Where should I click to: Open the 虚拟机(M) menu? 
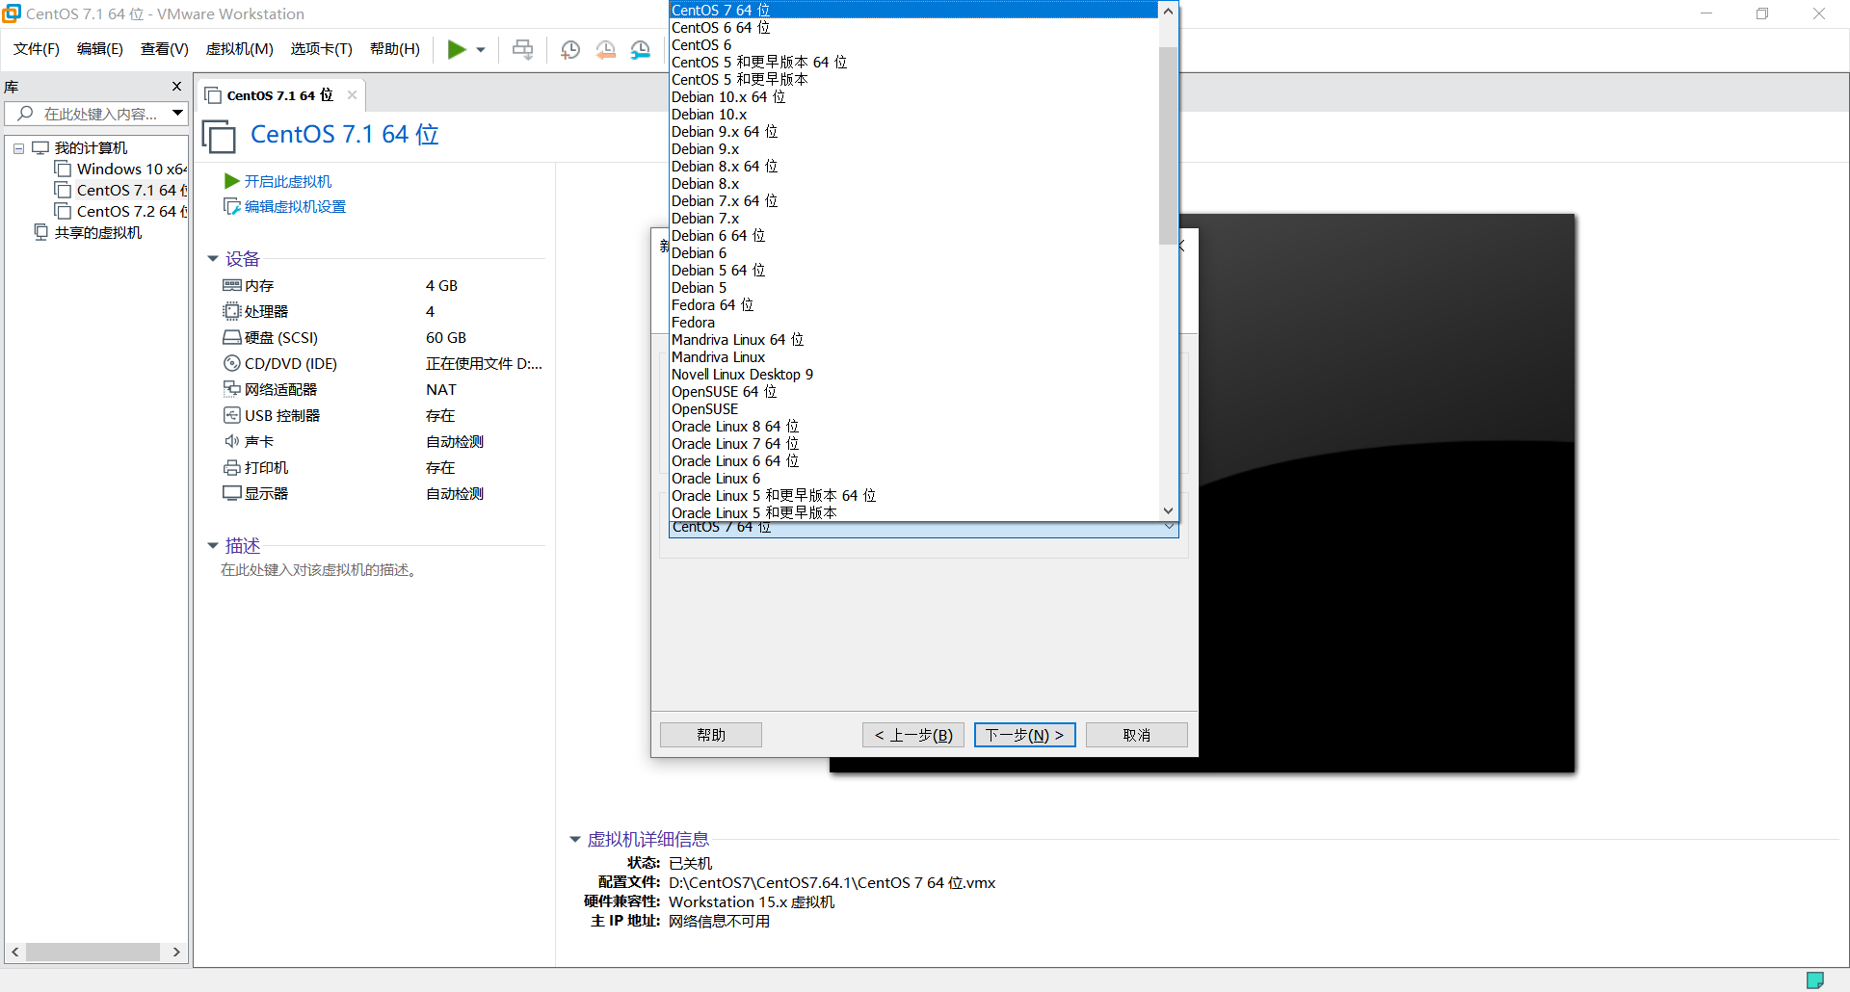click(240, 49)
